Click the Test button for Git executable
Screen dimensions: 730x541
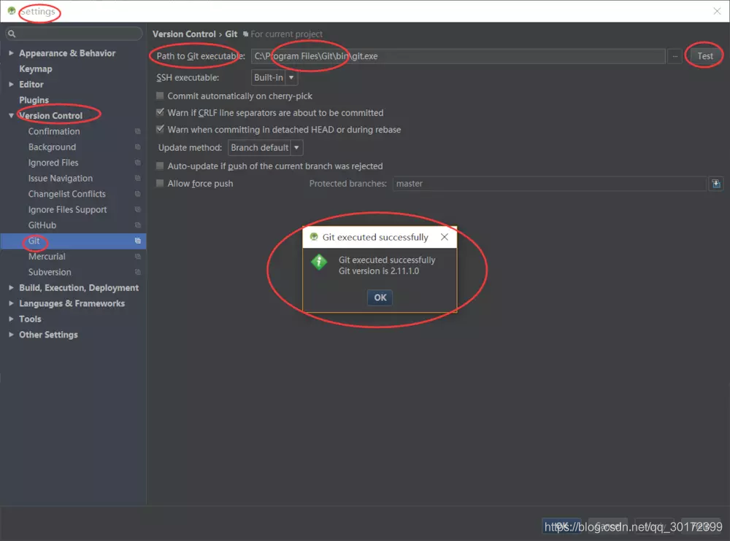pos(705,56)
